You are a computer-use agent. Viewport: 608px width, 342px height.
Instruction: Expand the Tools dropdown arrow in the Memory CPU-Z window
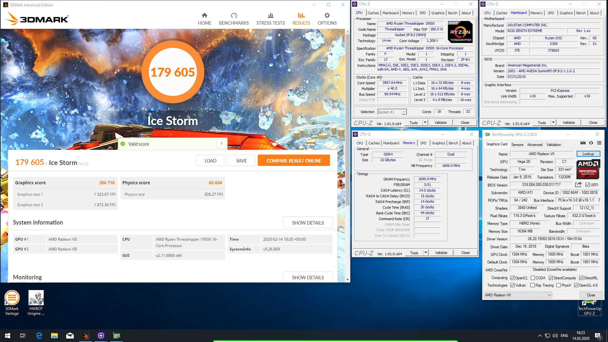tap(426, 253)
